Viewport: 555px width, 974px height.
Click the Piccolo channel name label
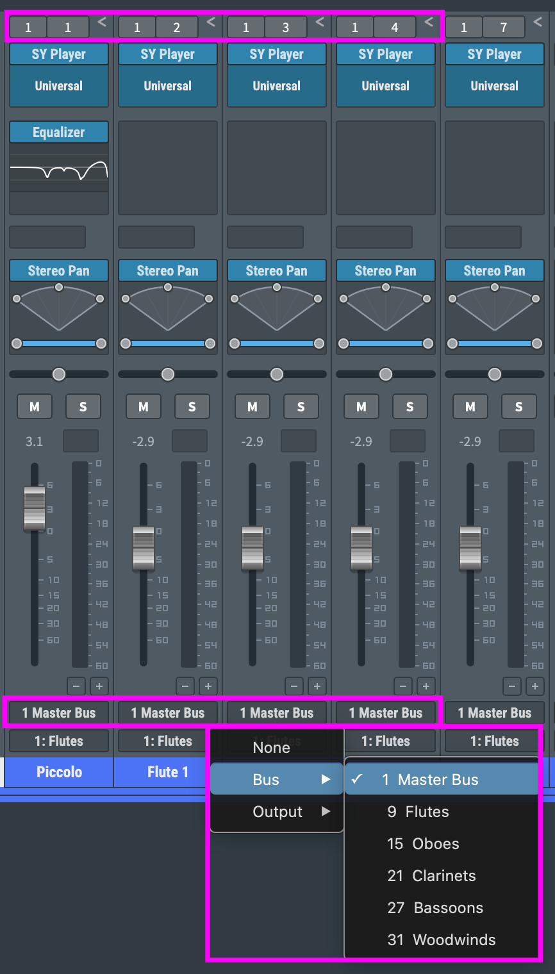59,772
